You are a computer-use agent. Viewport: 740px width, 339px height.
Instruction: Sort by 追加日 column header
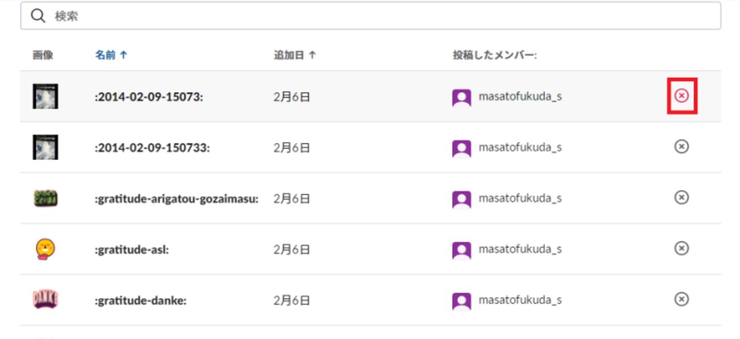coord(294,55)
